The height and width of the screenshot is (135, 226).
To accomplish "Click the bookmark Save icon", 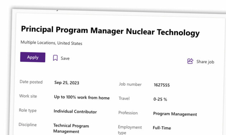I will pos(55,58).
